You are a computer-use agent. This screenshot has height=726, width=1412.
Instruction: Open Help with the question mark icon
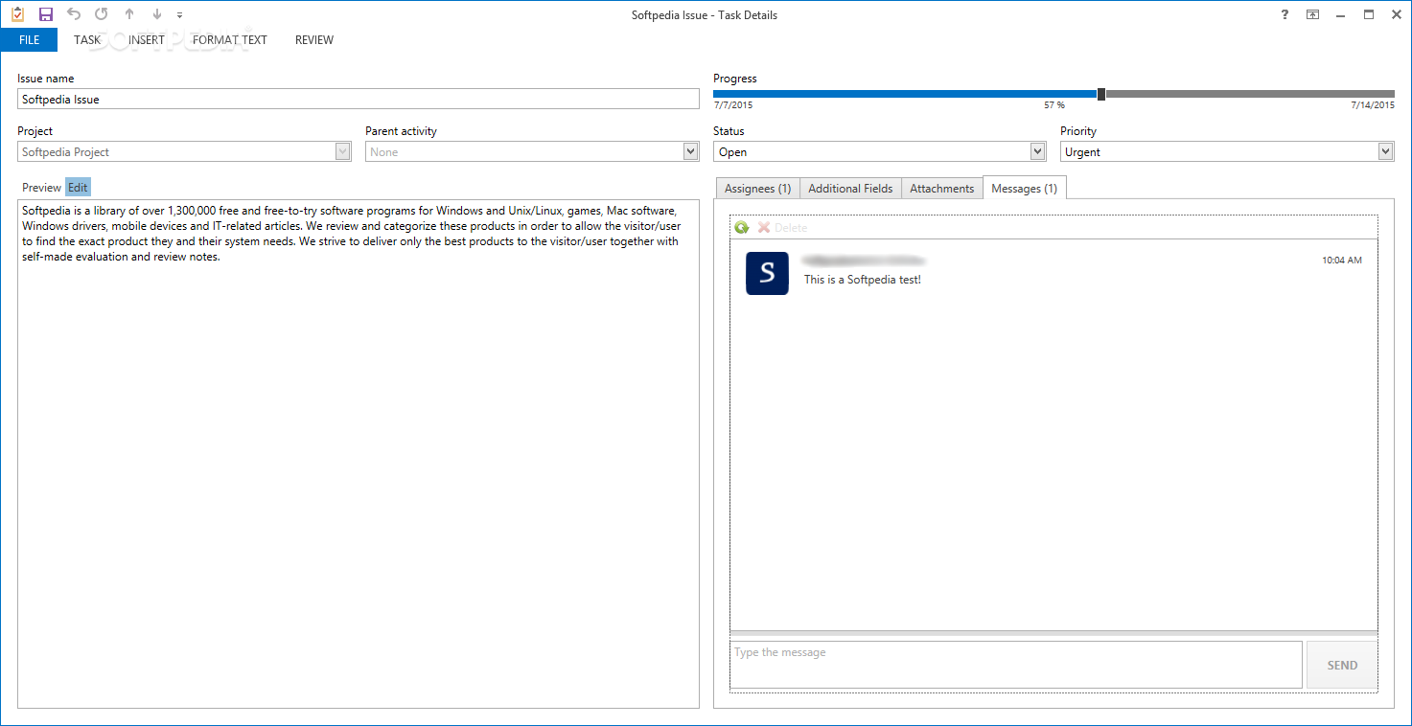coord(1285,14)
